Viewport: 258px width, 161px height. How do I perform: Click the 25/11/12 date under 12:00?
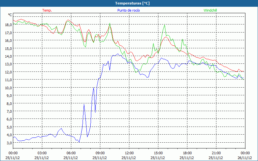[129, 158]
